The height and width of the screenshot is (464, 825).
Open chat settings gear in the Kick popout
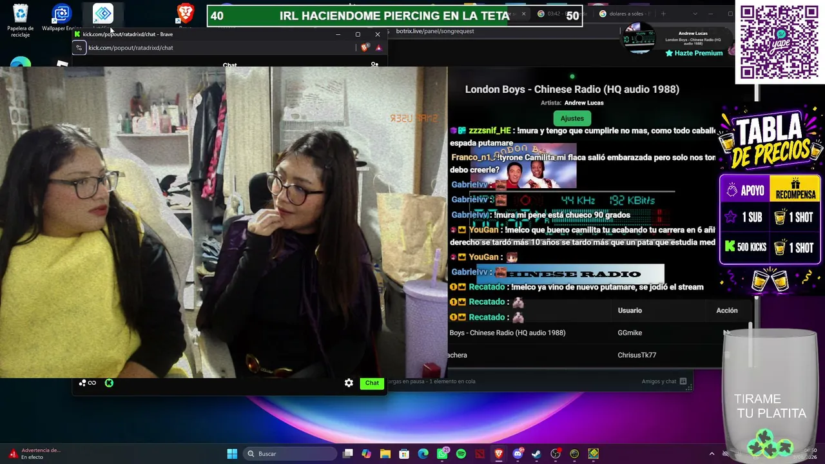[x=349, y=383]
